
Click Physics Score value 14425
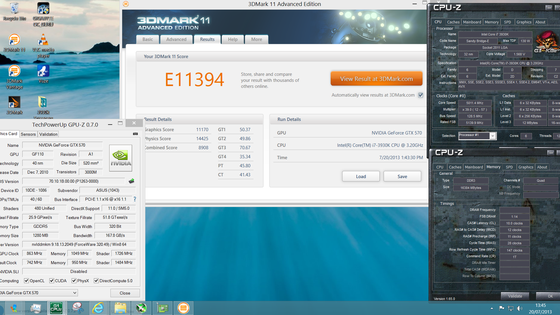(202, 139)
